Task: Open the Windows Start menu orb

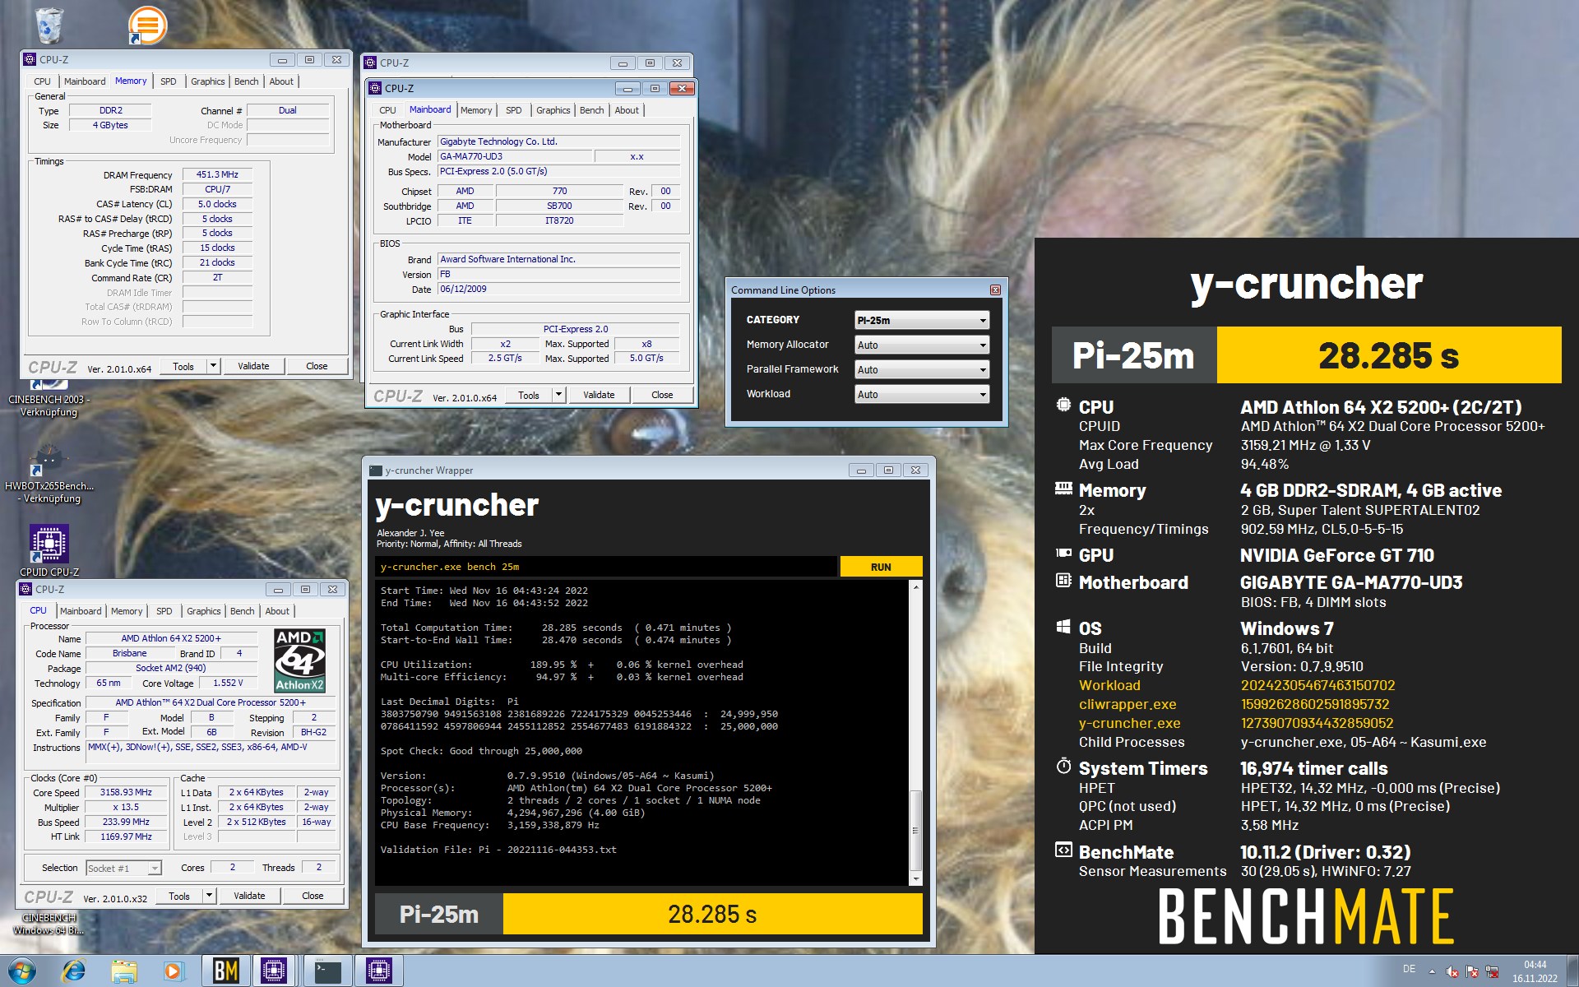Action: point(22,971)
